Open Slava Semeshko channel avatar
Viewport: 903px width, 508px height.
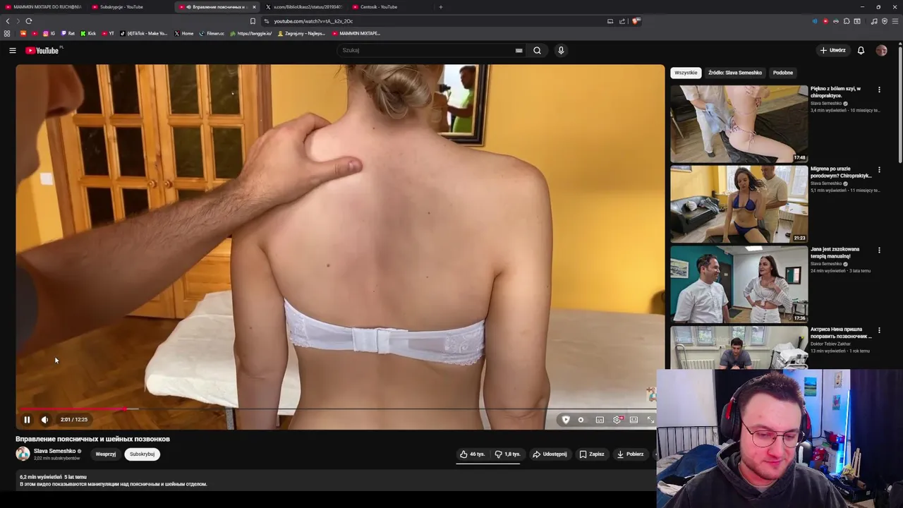tap(23, 454)
